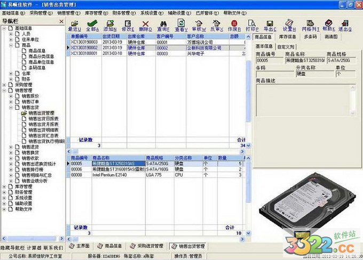Click the 最近 (recent) toolbar icon
Screen dimensions: 363x260
75,26
